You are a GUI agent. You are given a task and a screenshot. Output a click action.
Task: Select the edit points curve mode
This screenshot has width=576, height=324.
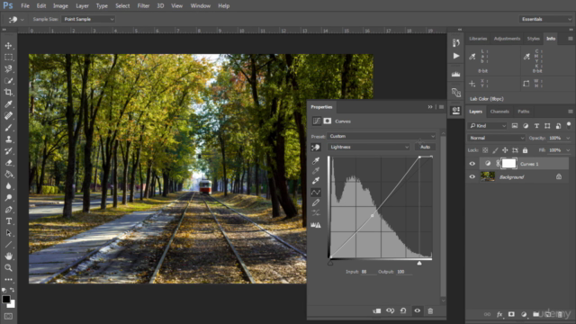point(316,192)
